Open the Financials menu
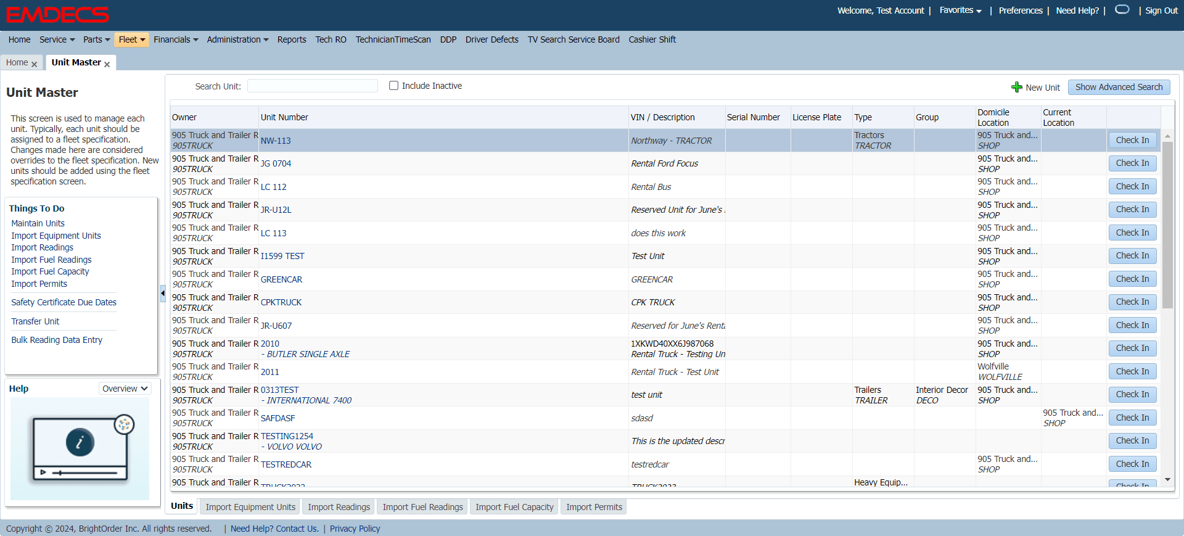Image resolution: width=1184 pixels, height=536 pixels. coord(176,39)
